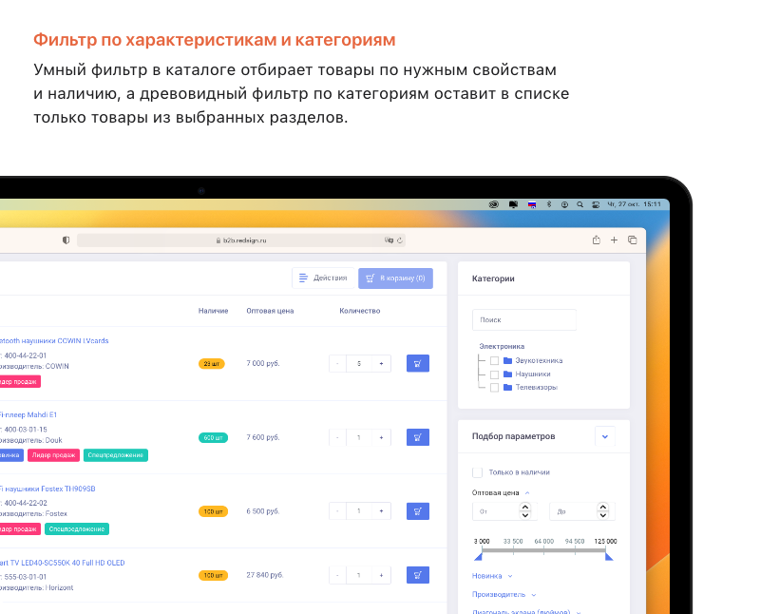
Task: Click the Количество column header
Action: coord(360,311)
